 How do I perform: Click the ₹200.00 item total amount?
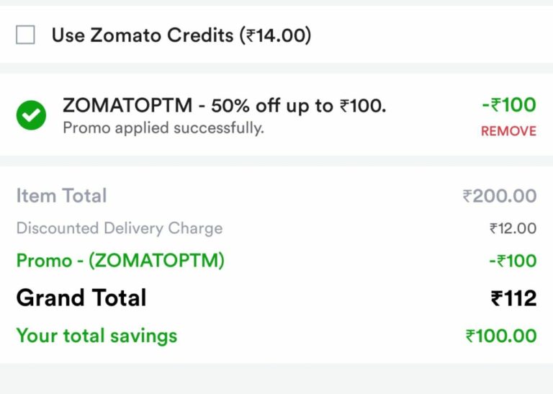pos(500,196)
